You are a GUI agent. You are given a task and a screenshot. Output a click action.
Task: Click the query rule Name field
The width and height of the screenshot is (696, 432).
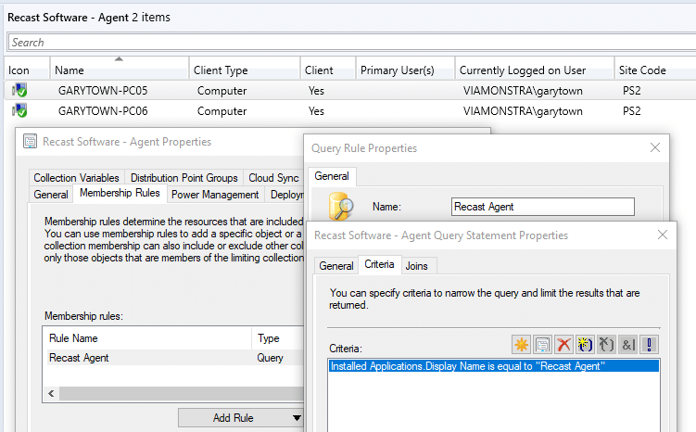click(542, 207)
